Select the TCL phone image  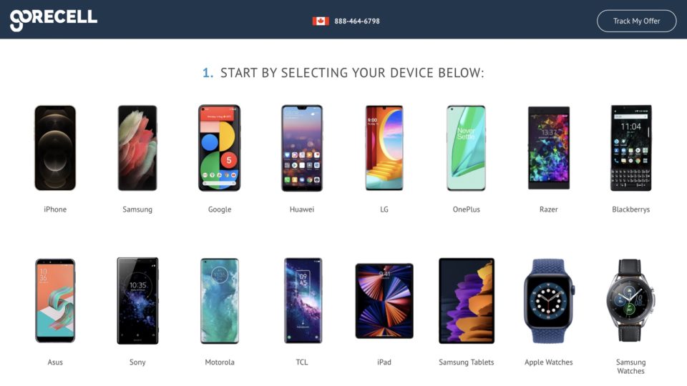303,301
